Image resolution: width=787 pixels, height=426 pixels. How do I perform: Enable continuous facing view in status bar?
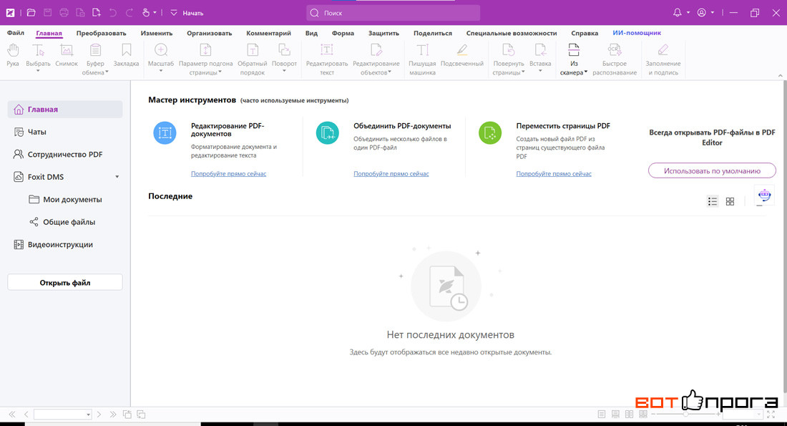point(643,415)
